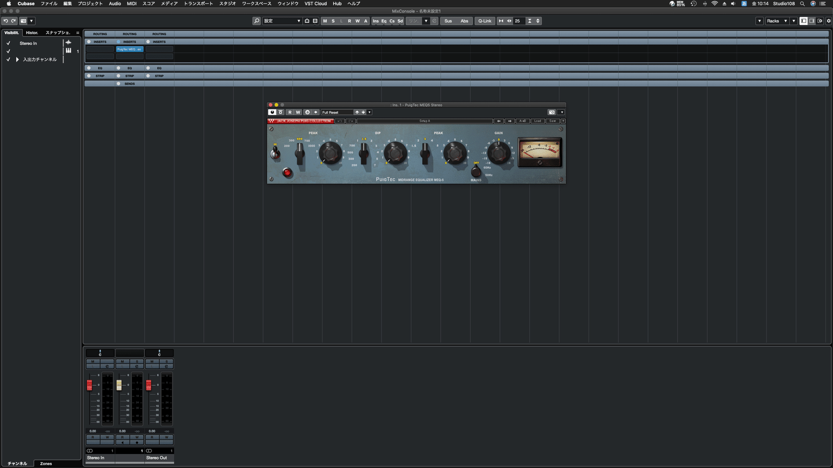
Task: Open the plugin help question mark button
Action: click(x=563, y=121)
